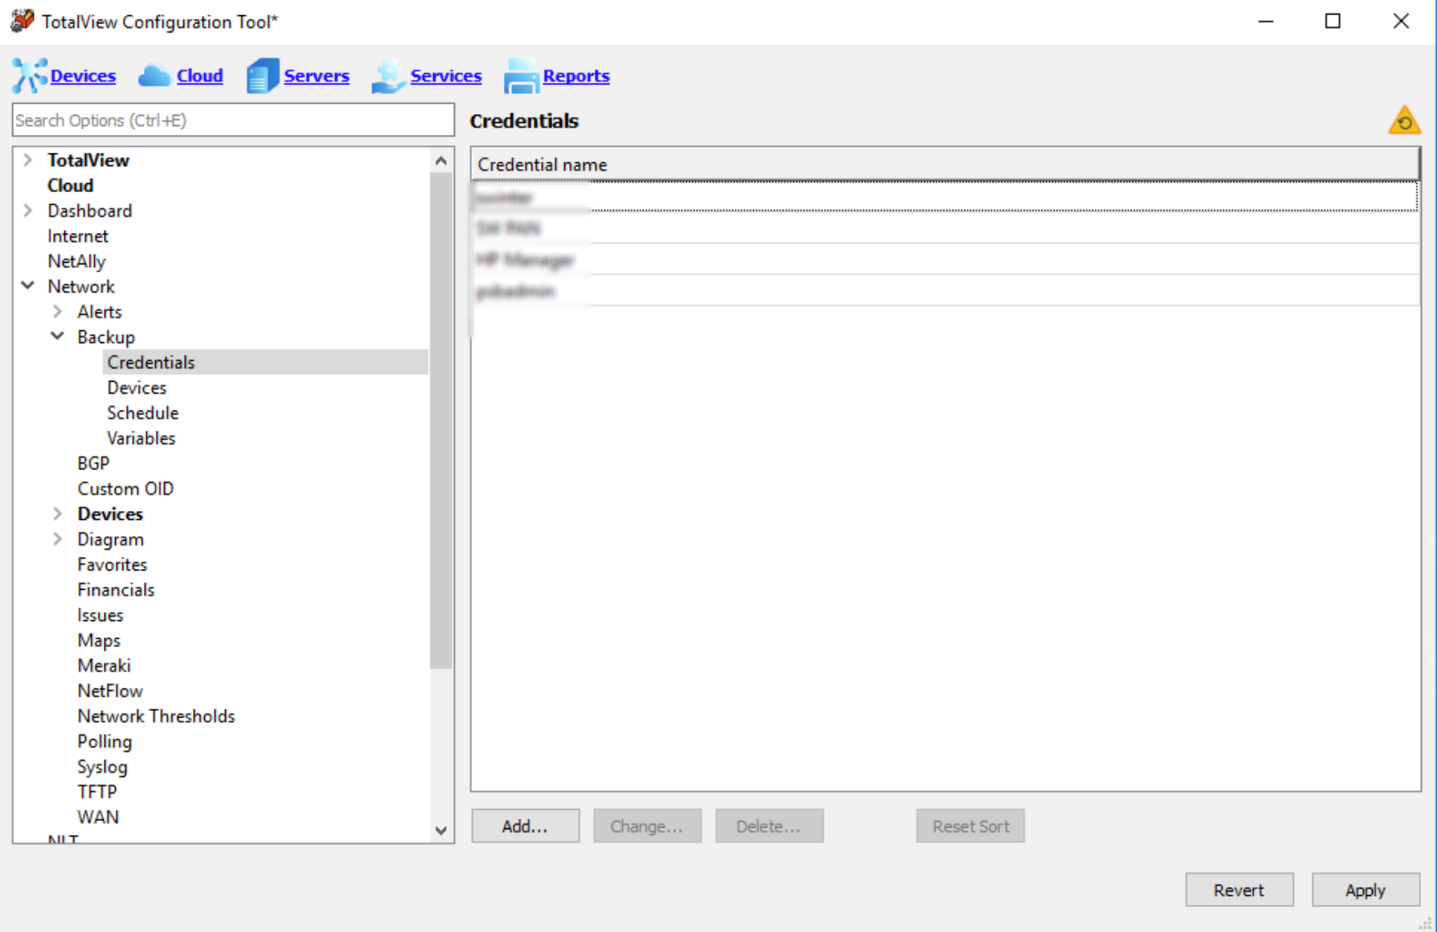Image resolution: width=1437 pixels, height=932 pixels.
Task: Select Variables under Backup
Action: click(141, 438)
